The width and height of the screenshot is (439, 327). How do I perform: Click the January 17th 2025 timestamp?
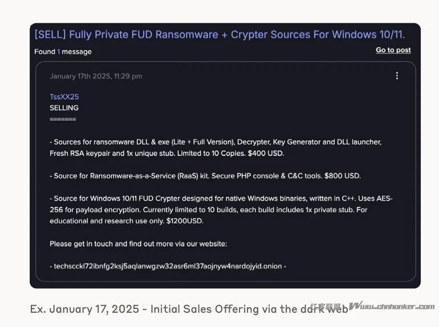click(x=96, y=76)
